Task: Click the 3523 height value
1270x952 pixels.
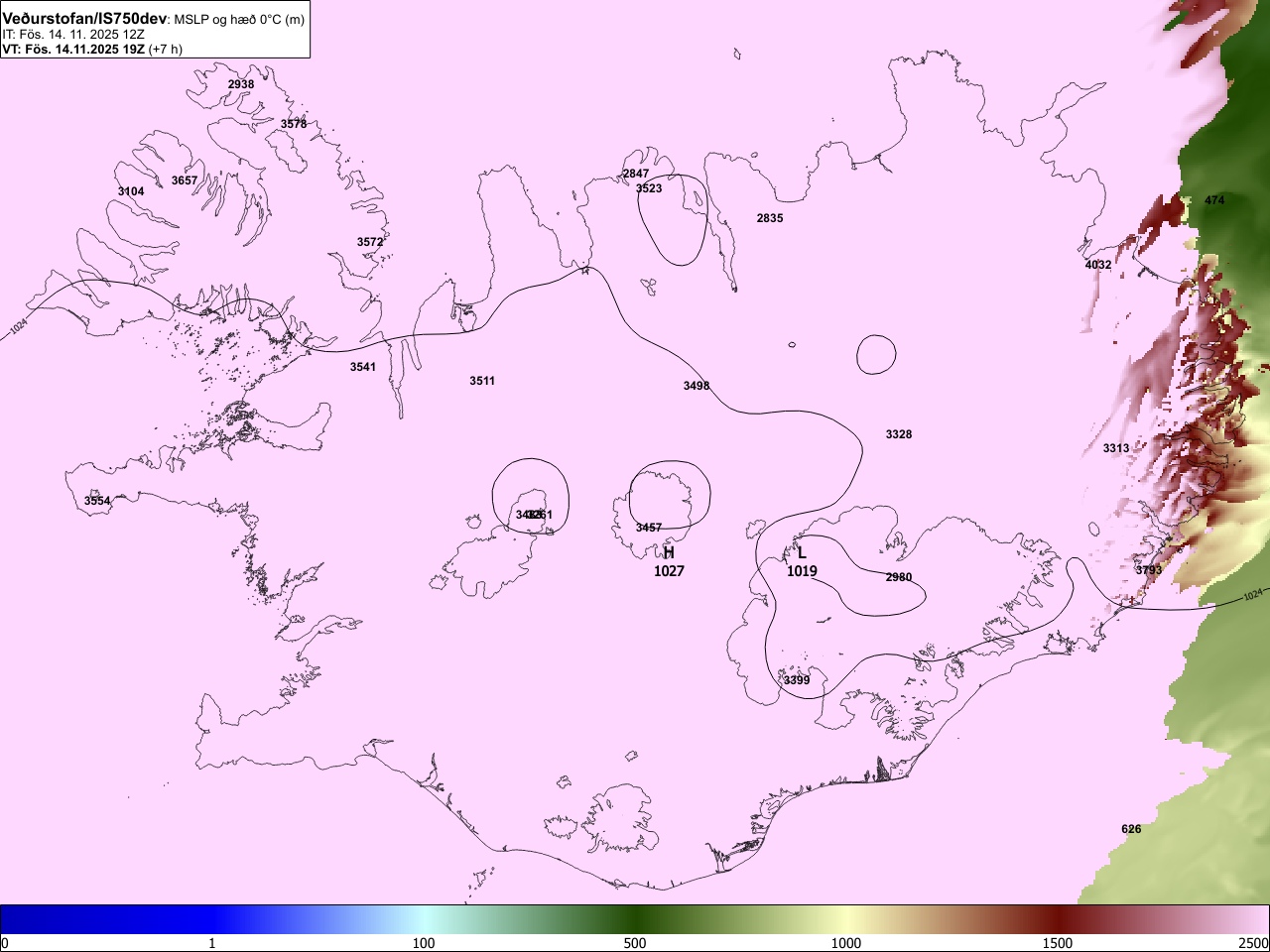Action: click(x=649, y=188)
